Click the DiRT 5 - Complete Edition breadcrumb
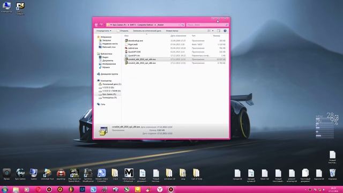Image resolution: width=343 pixels, height=193 pixels. pyautogui.click(x=141, y=25)
